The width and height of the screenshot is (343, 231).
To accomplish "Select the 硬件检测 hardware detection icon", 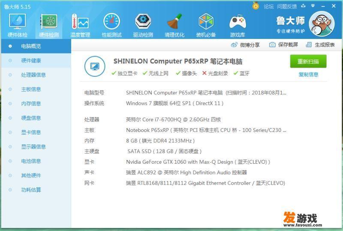I will pos(49,25).
